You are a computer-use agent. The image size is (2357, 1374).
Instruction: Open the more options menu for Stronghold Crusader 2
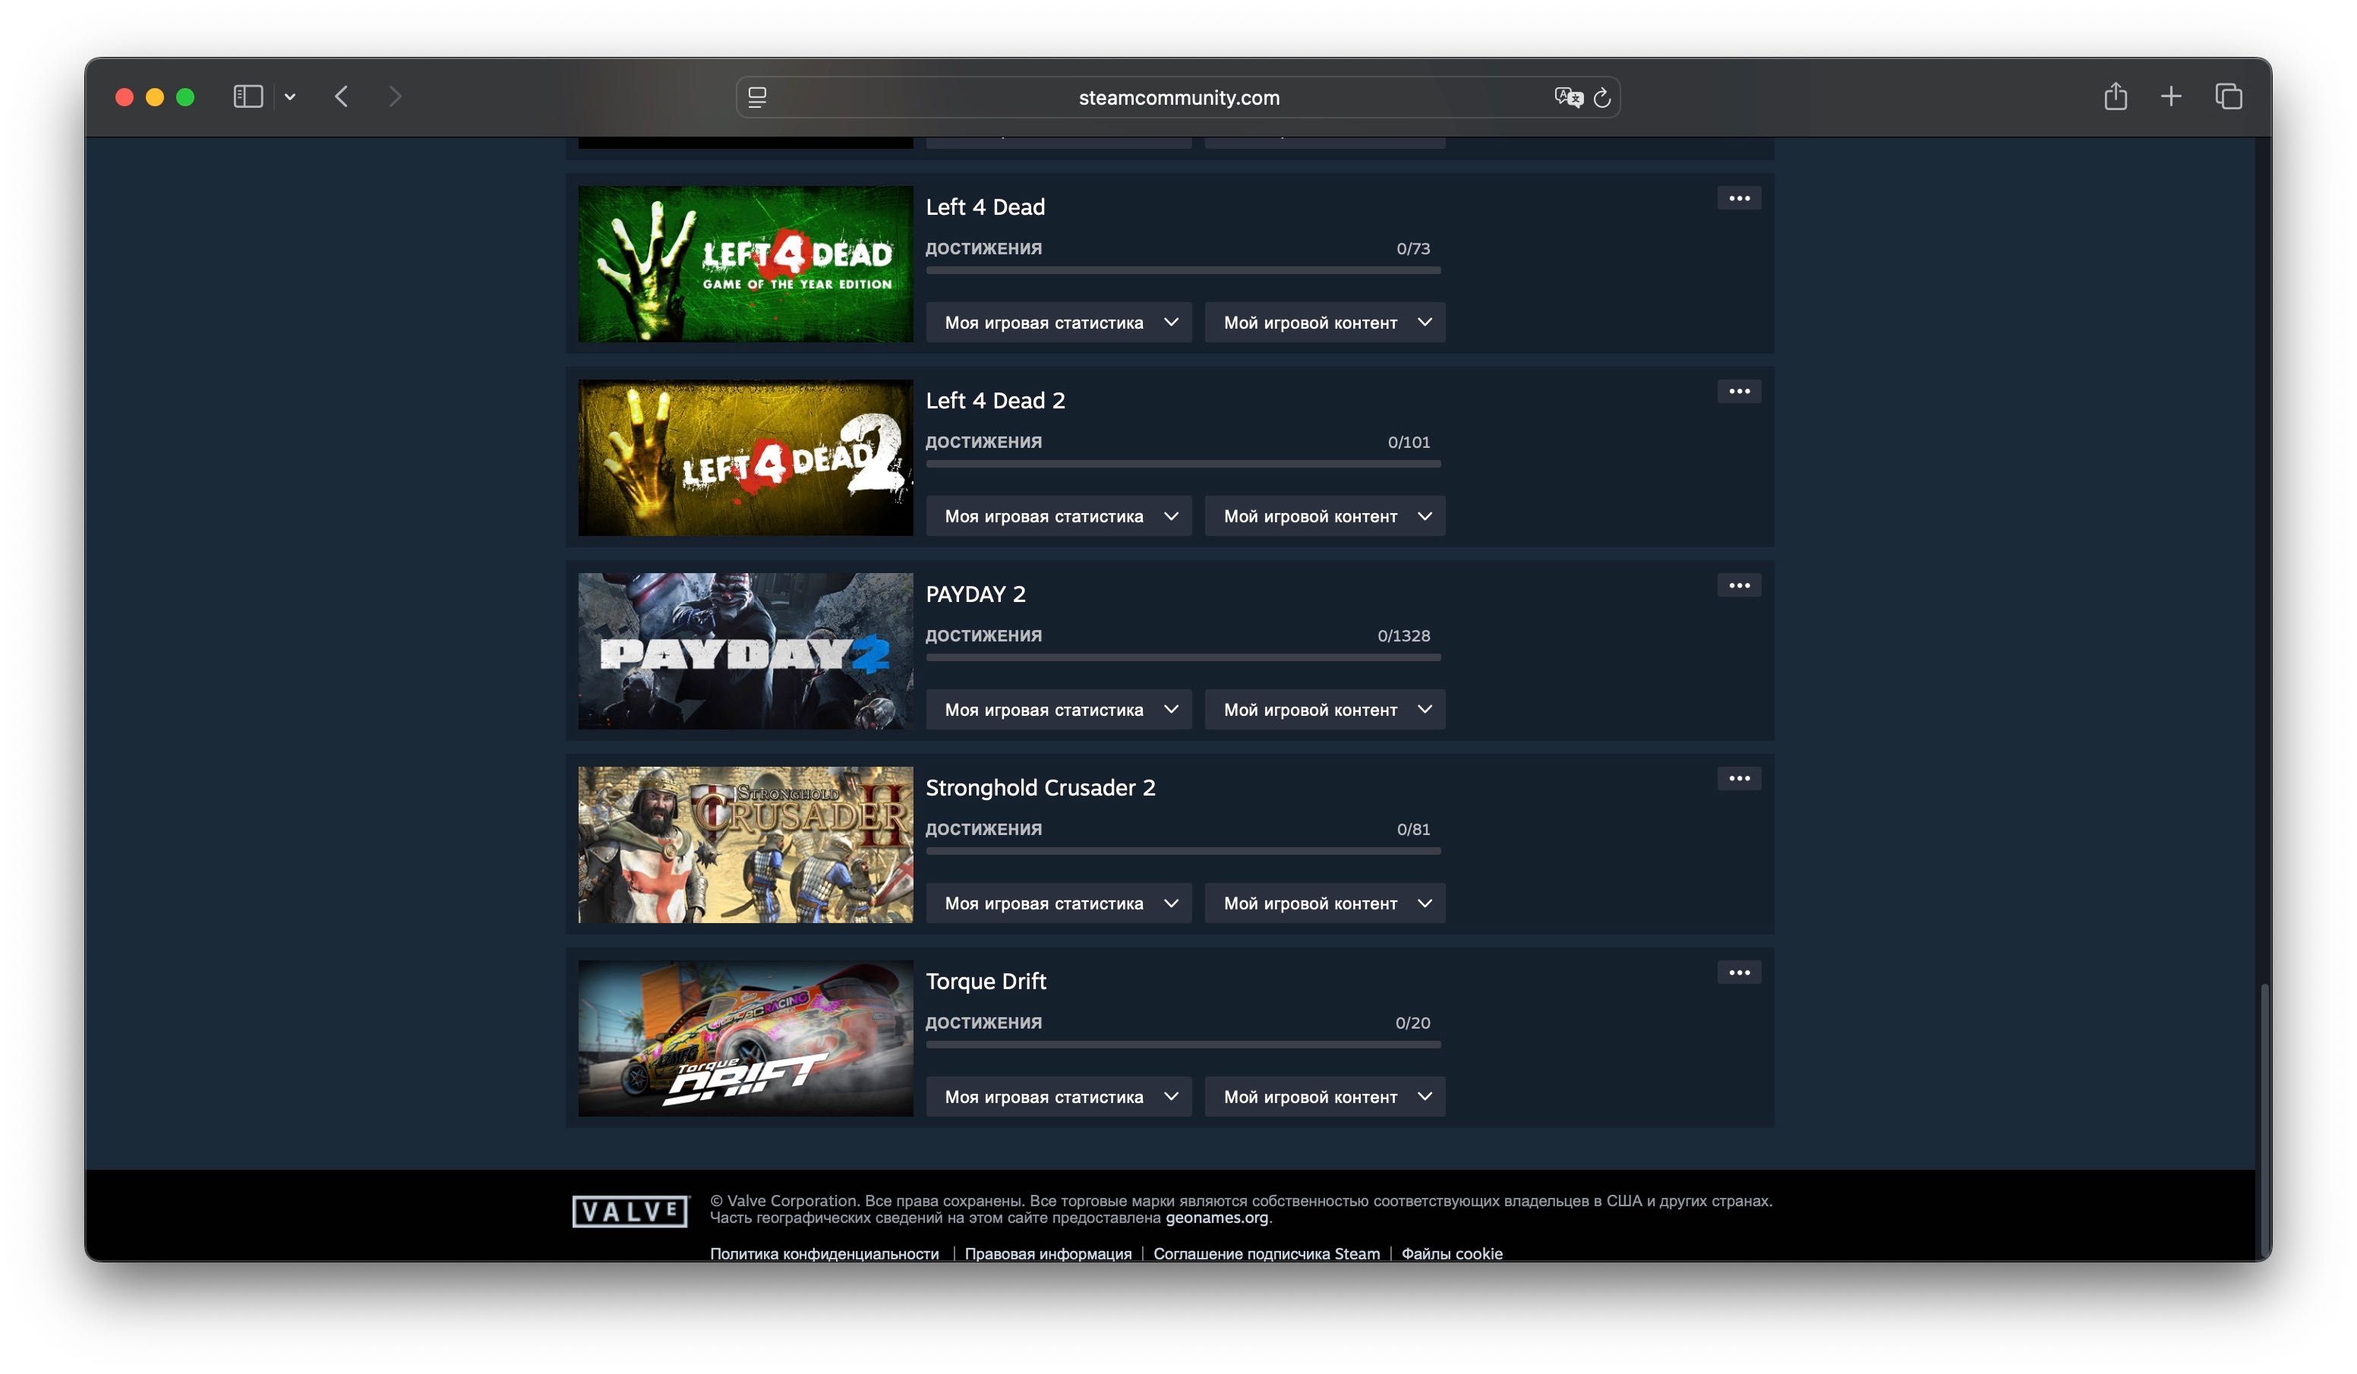point(1739,779)
